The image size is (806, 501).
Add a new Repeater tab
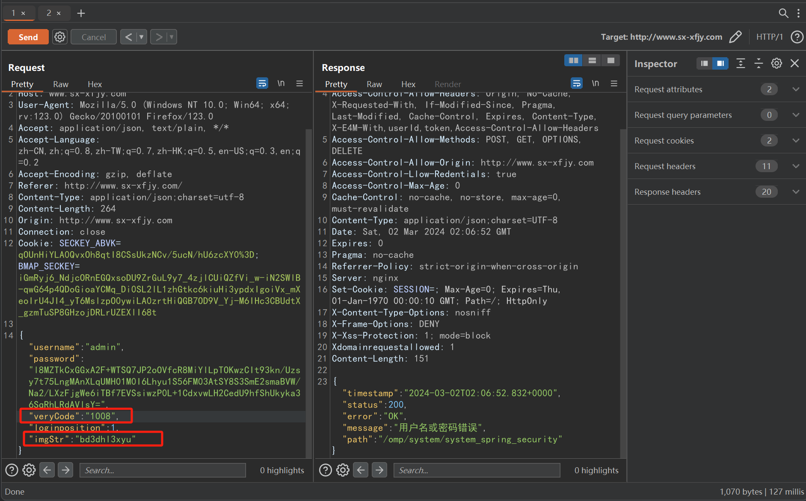click(81, 13)
